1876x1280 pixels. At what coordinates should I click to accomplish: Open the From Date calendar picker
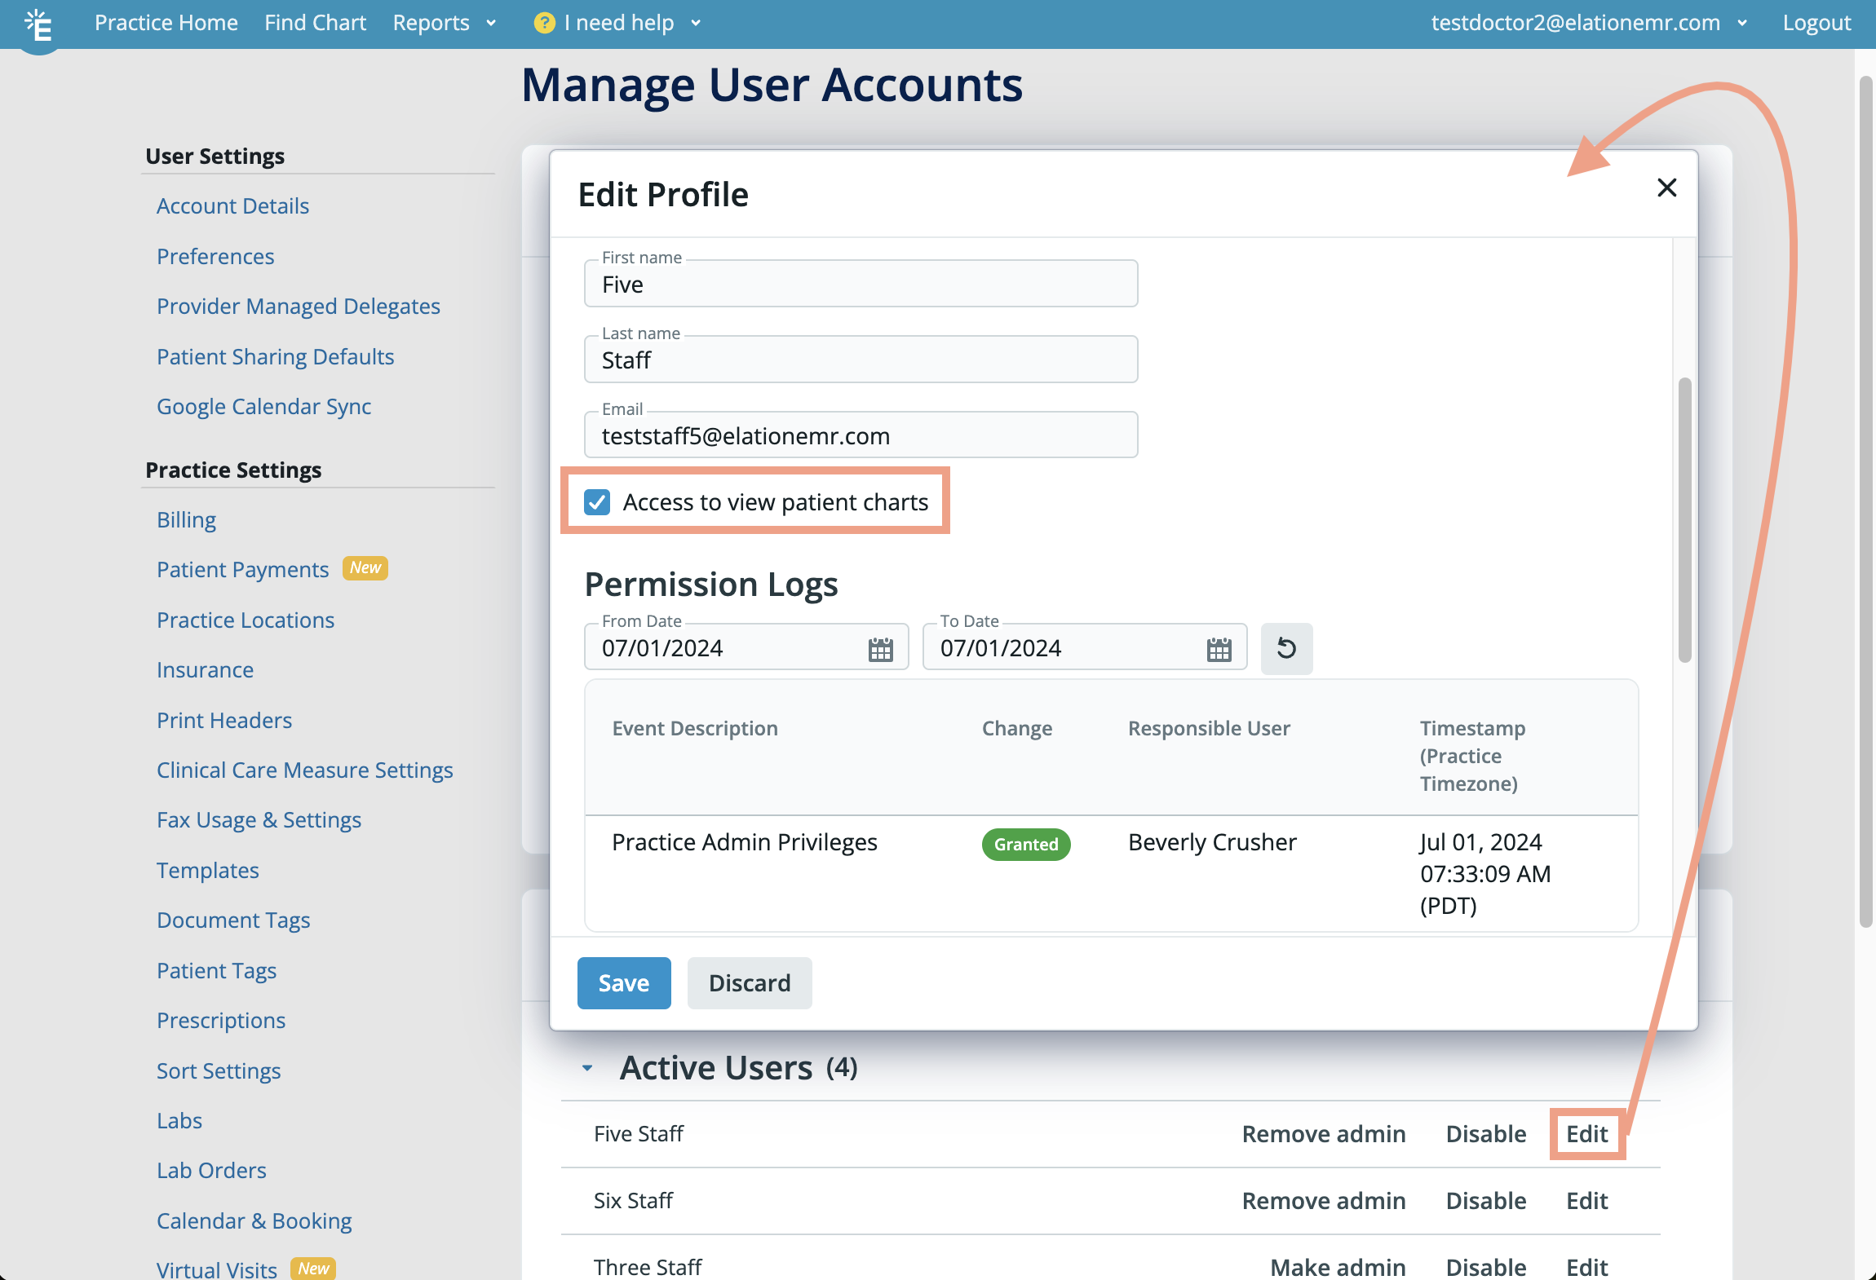point(879,647)
